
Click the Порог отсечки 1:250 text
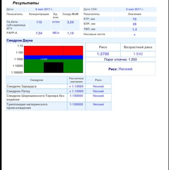(x=121, y=60)
